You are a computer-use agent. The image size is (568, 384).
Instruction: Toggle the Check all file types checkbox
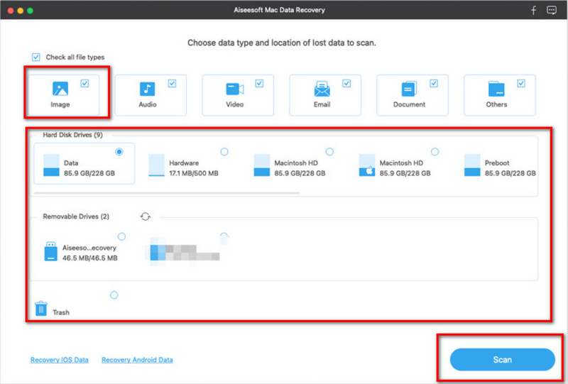pyautogui.click(x=35, y=57)
